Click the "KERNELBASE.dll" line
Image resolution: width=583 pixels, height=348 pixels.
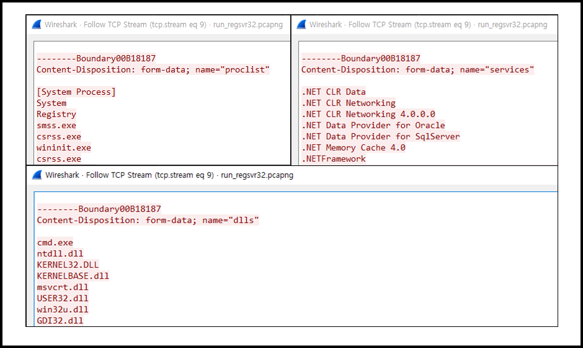[73, 276]
